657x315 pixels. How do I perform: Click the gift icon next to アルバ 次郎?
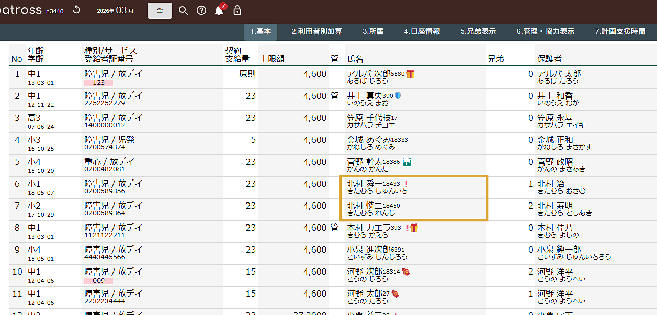410,74
